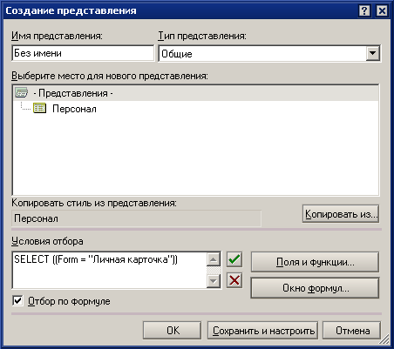
Task: Click Сохранить и настроить button
Action: pos(262,330)
